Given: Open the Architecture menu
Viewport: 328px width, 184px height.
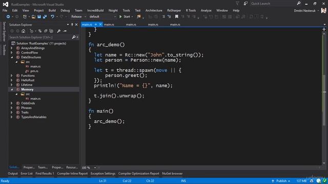Looking at the screenshot, I should tap(154, 10).
